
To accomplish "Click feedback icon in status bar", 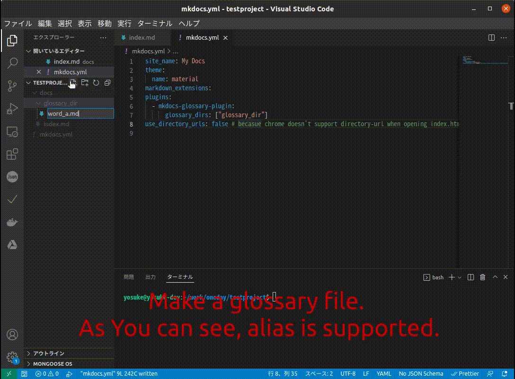I will (490, 374).
